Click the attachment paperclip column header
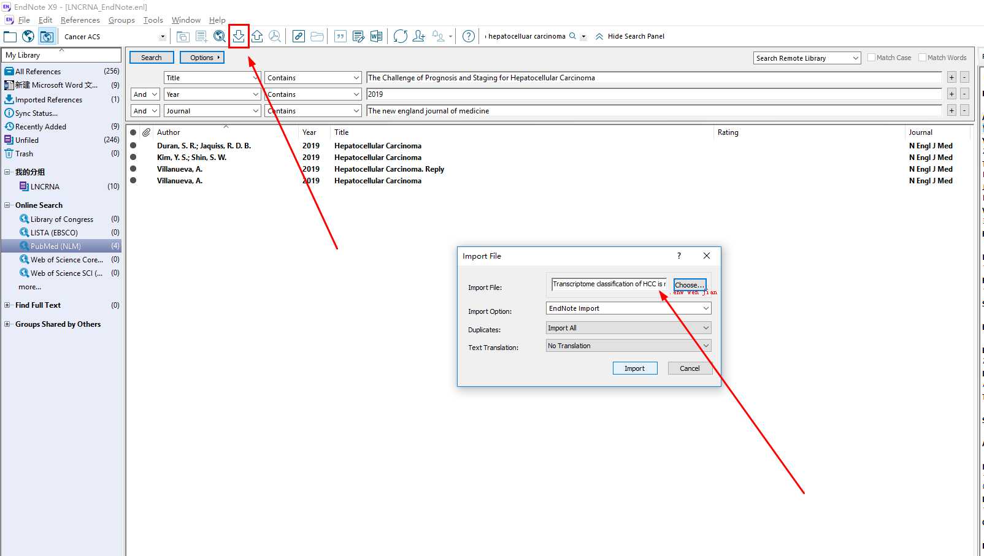 pyautogui.click(x=146, y=132)
